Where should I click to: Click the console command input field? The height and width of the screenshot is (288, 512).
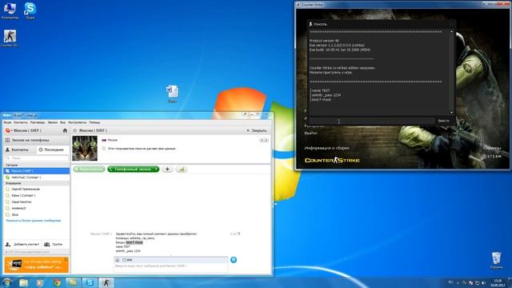coord(371,121)
